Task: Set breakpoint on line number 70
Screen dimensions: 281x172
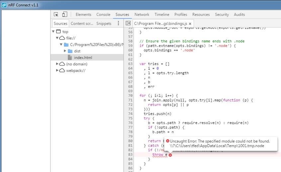Action: (x=130, y=95)
